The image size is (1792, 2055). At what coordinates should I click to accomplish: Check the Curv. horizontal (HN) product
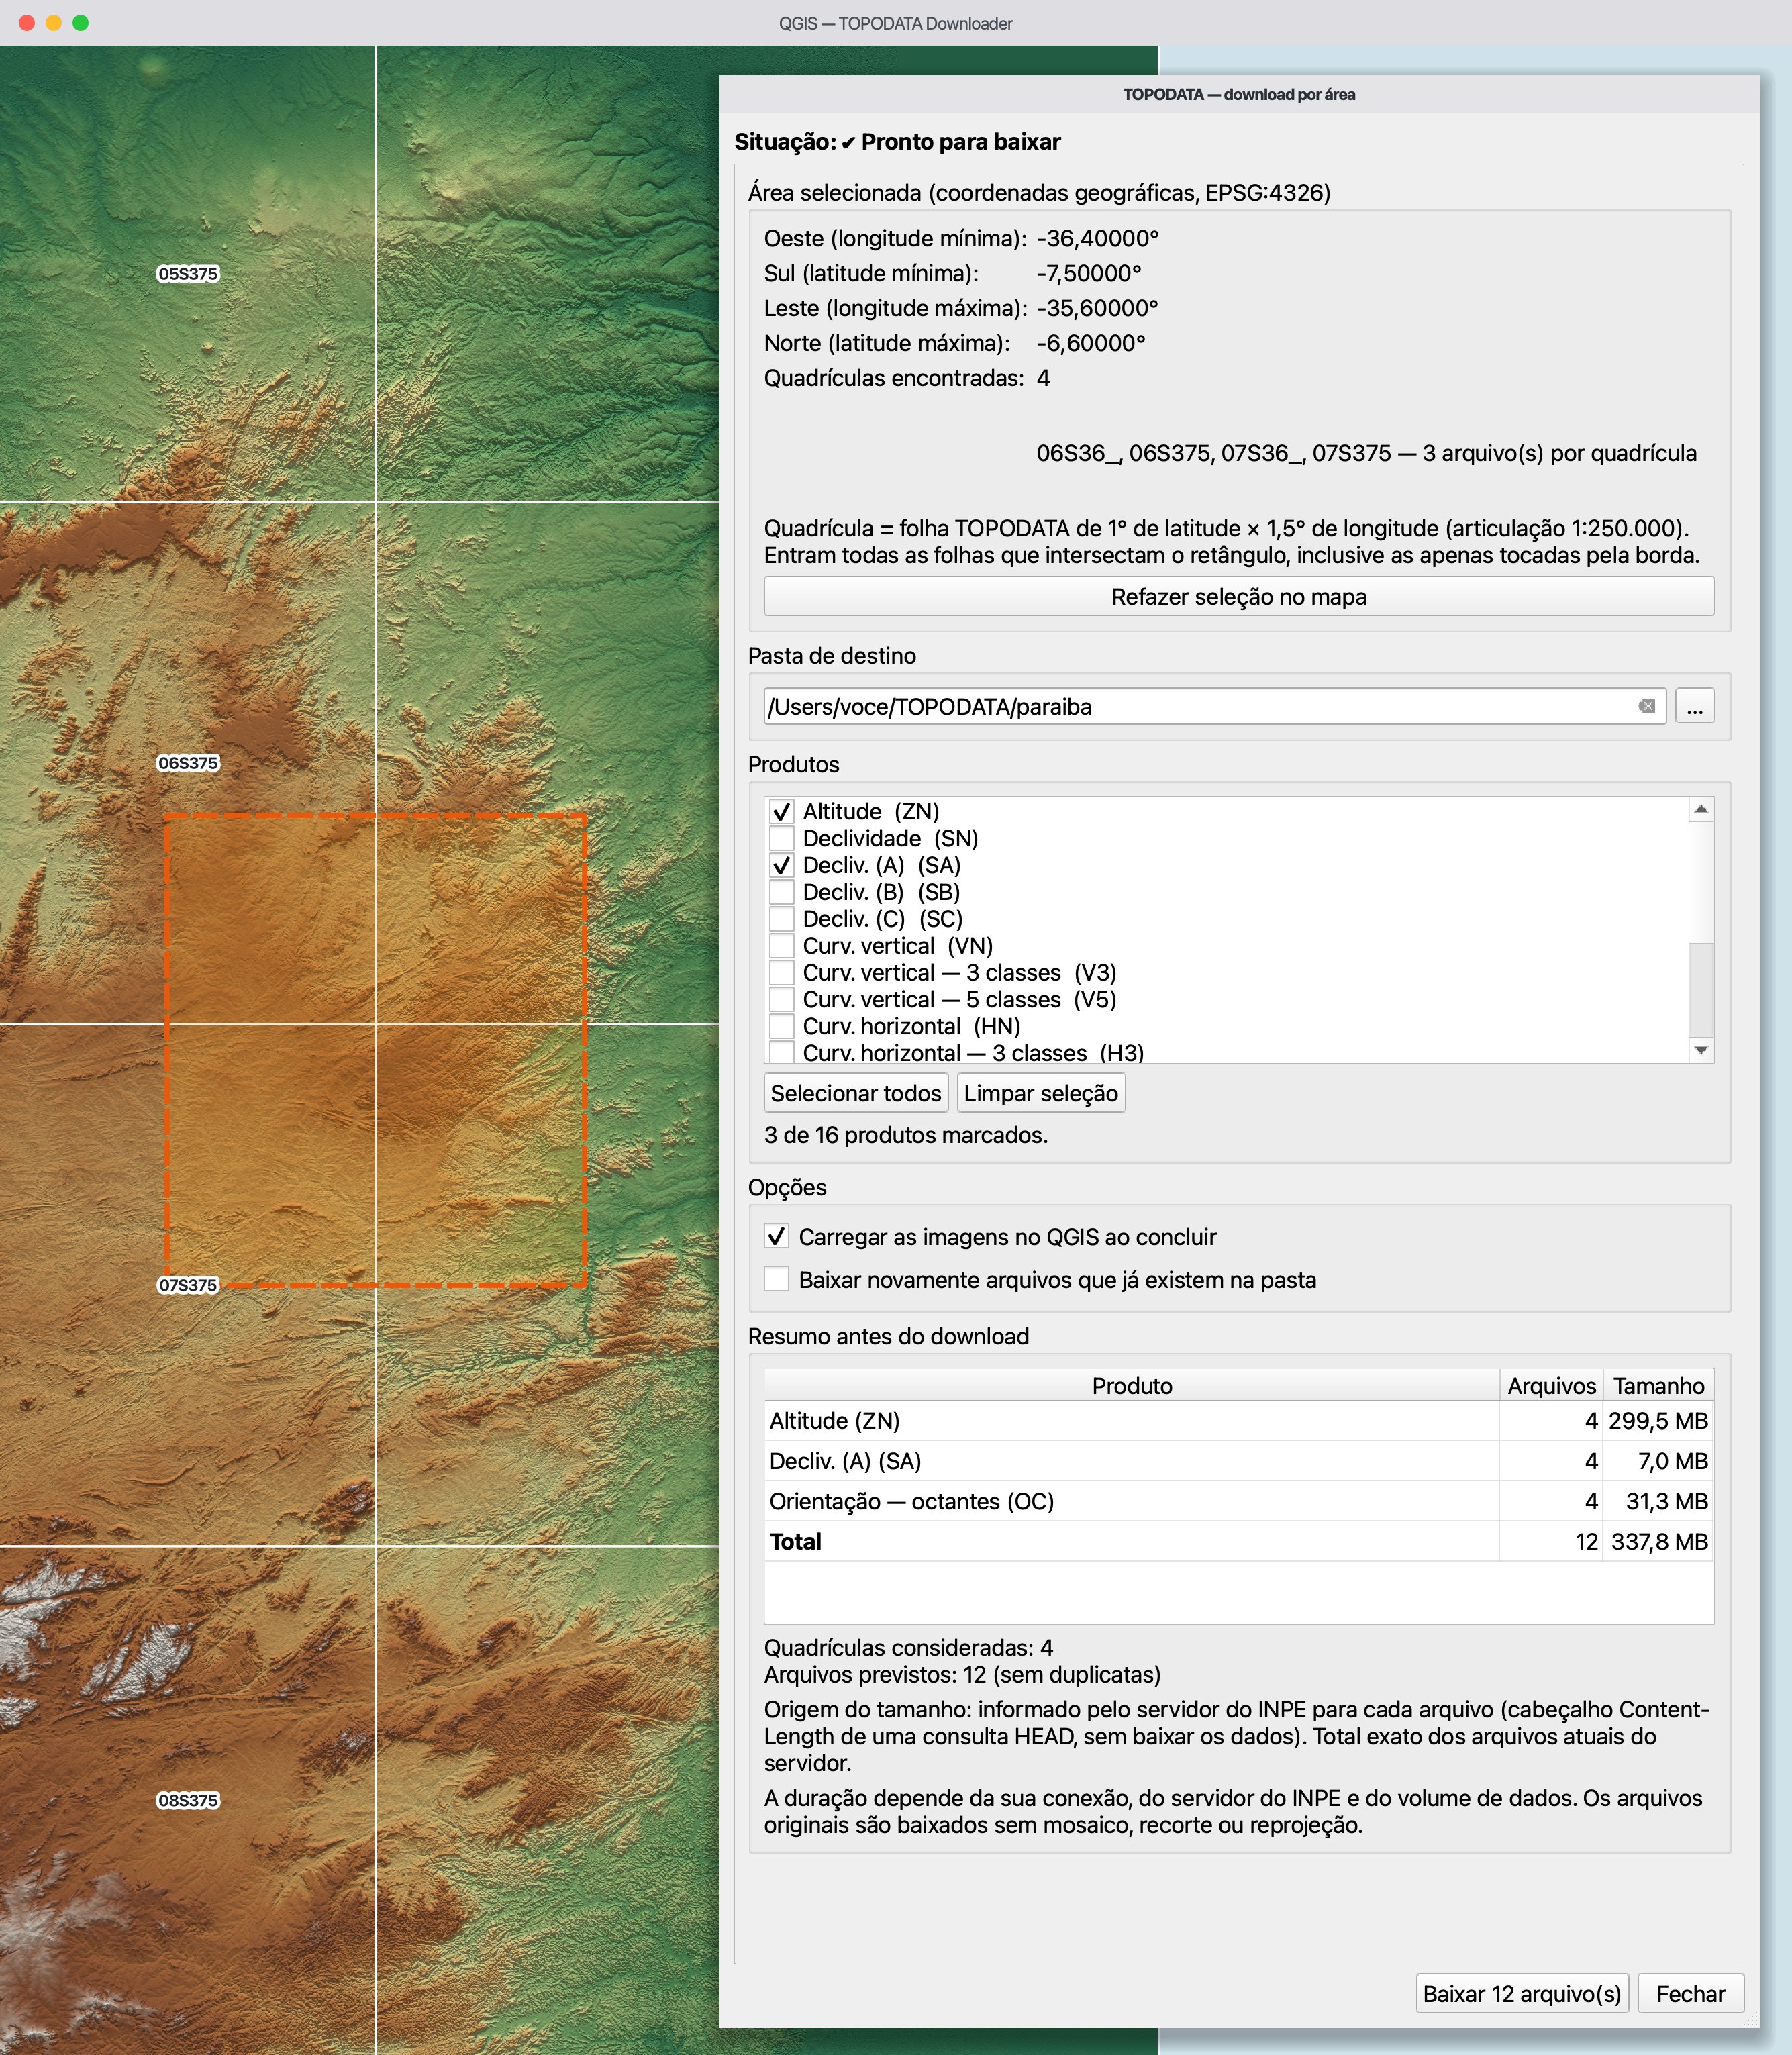782,1026
